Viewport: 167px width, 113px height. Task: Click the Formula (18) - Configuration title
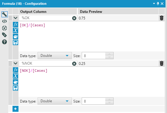pyautogui.click(x=24, y=4)
